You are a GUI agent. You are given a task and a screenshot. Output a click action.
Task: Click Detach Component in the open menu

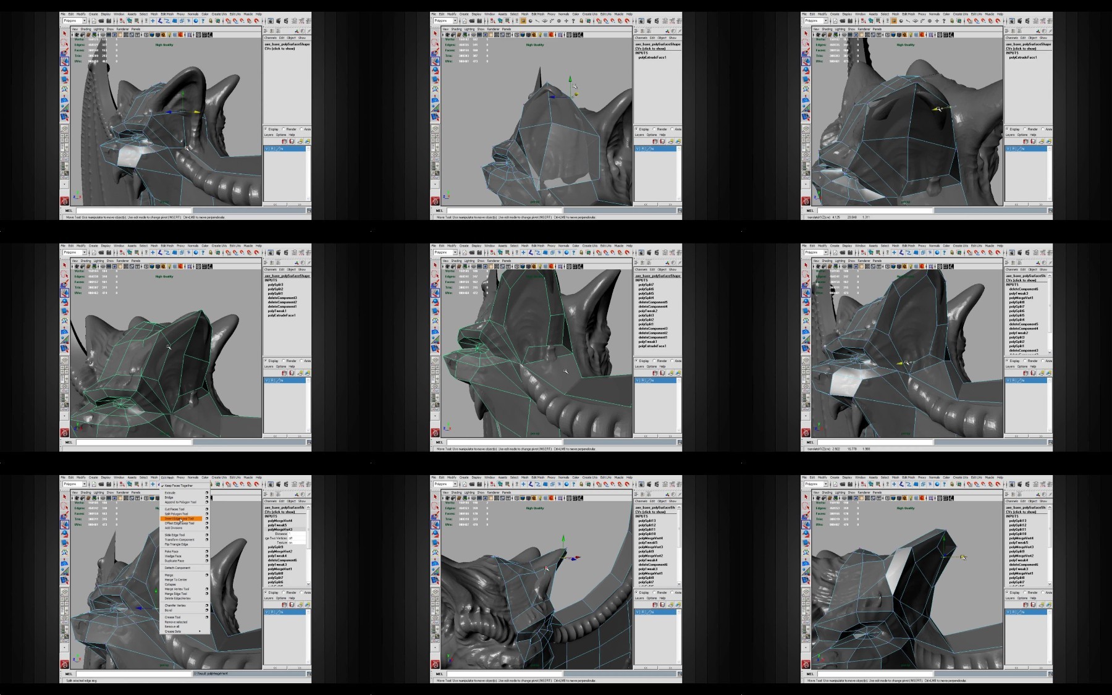tap(177, 568)
